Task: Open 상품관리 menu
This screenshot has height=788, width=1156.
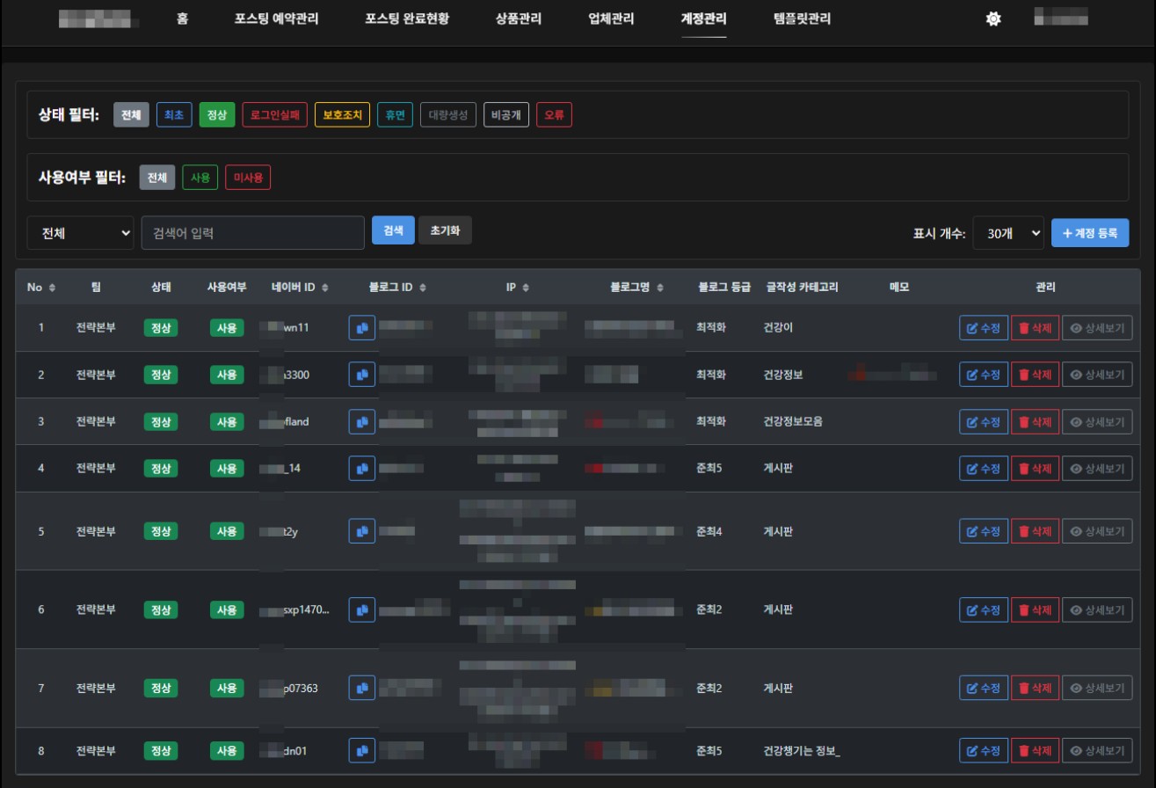Action: coord(519,18)
